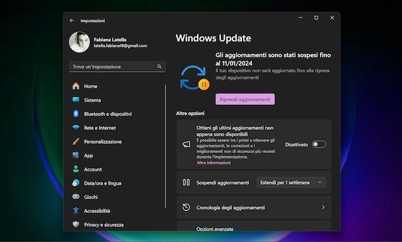Image resolution: width=402 pixels, height=242 pixels.
Task: Open the Personalizzazione paintbrush icon
Action: [76, 141]
